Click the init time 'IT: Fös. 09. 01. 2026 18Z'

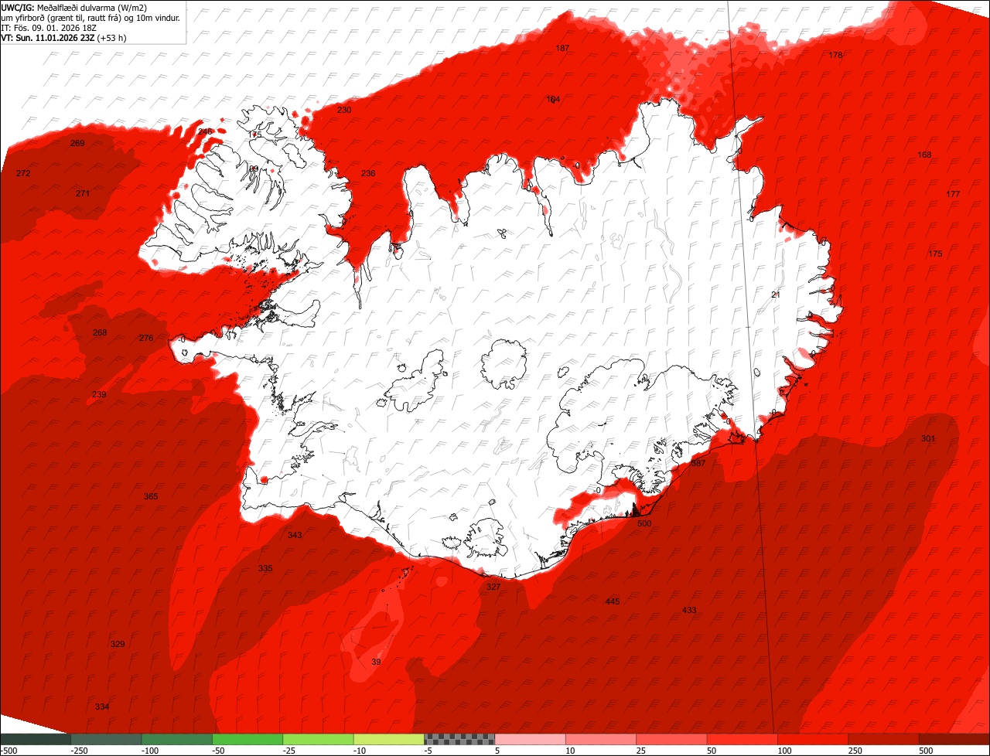49,28
